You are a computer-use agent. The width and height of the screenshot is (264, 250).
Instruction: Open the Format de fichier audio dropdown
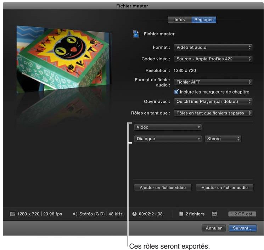(x=213, y=82)
